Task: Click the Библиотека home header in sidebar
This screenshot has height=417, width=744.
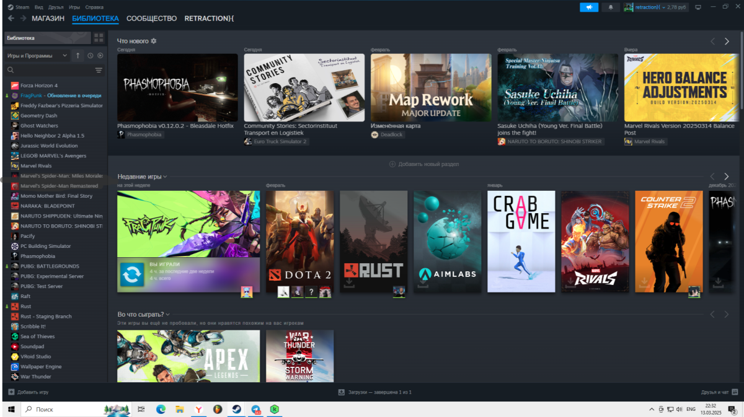Action: (47, 38)
